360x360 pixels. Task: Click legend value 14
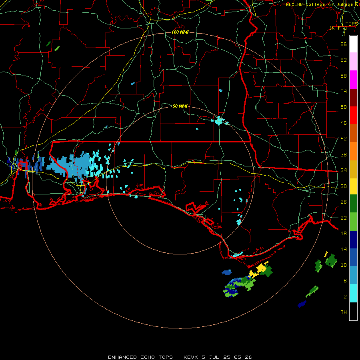(344, 249)
